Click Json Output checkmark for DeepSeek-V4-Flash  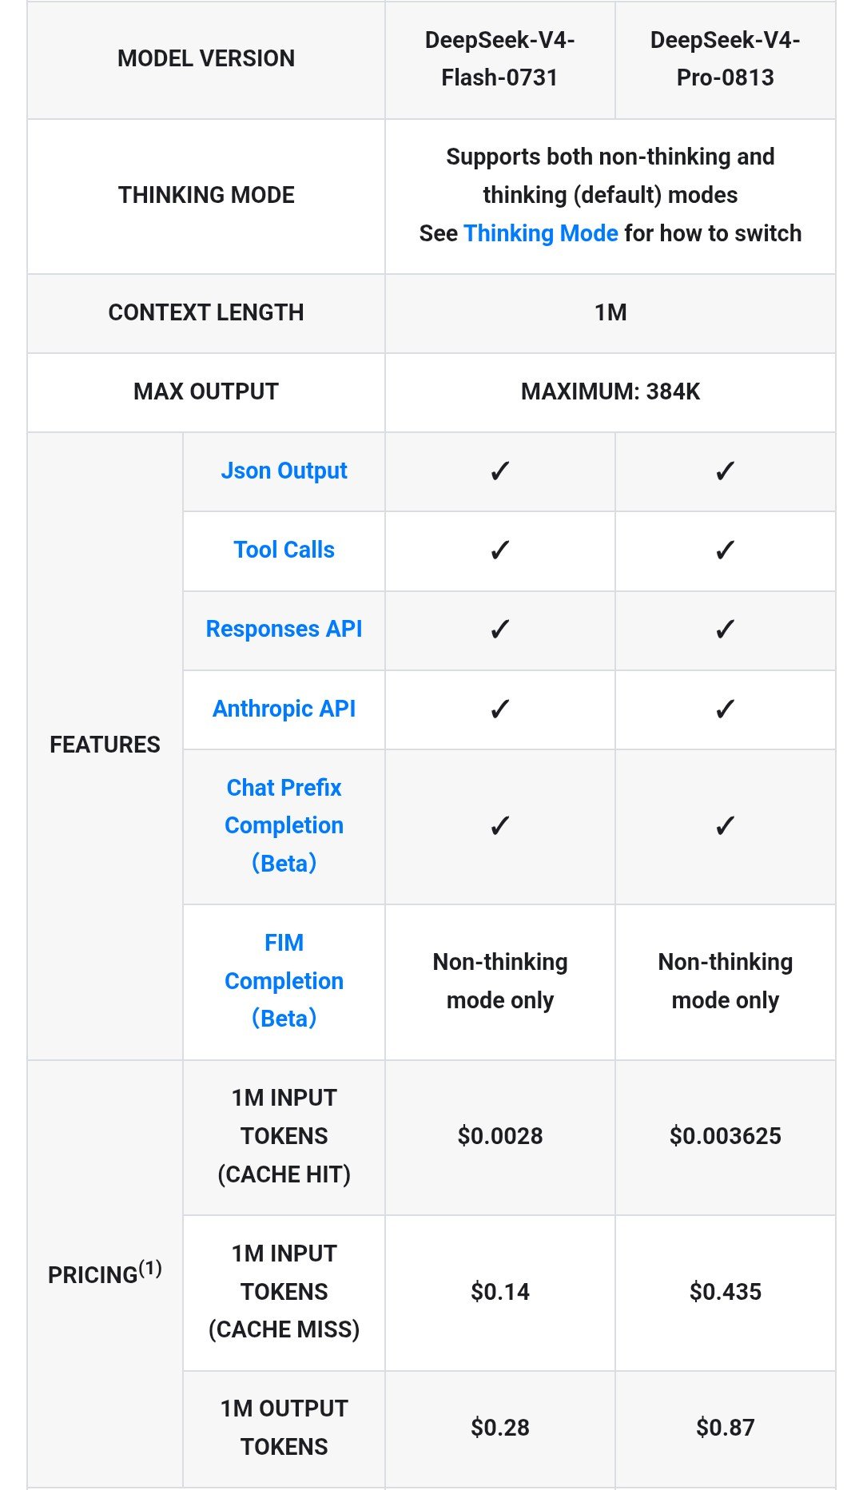[500, 471]
